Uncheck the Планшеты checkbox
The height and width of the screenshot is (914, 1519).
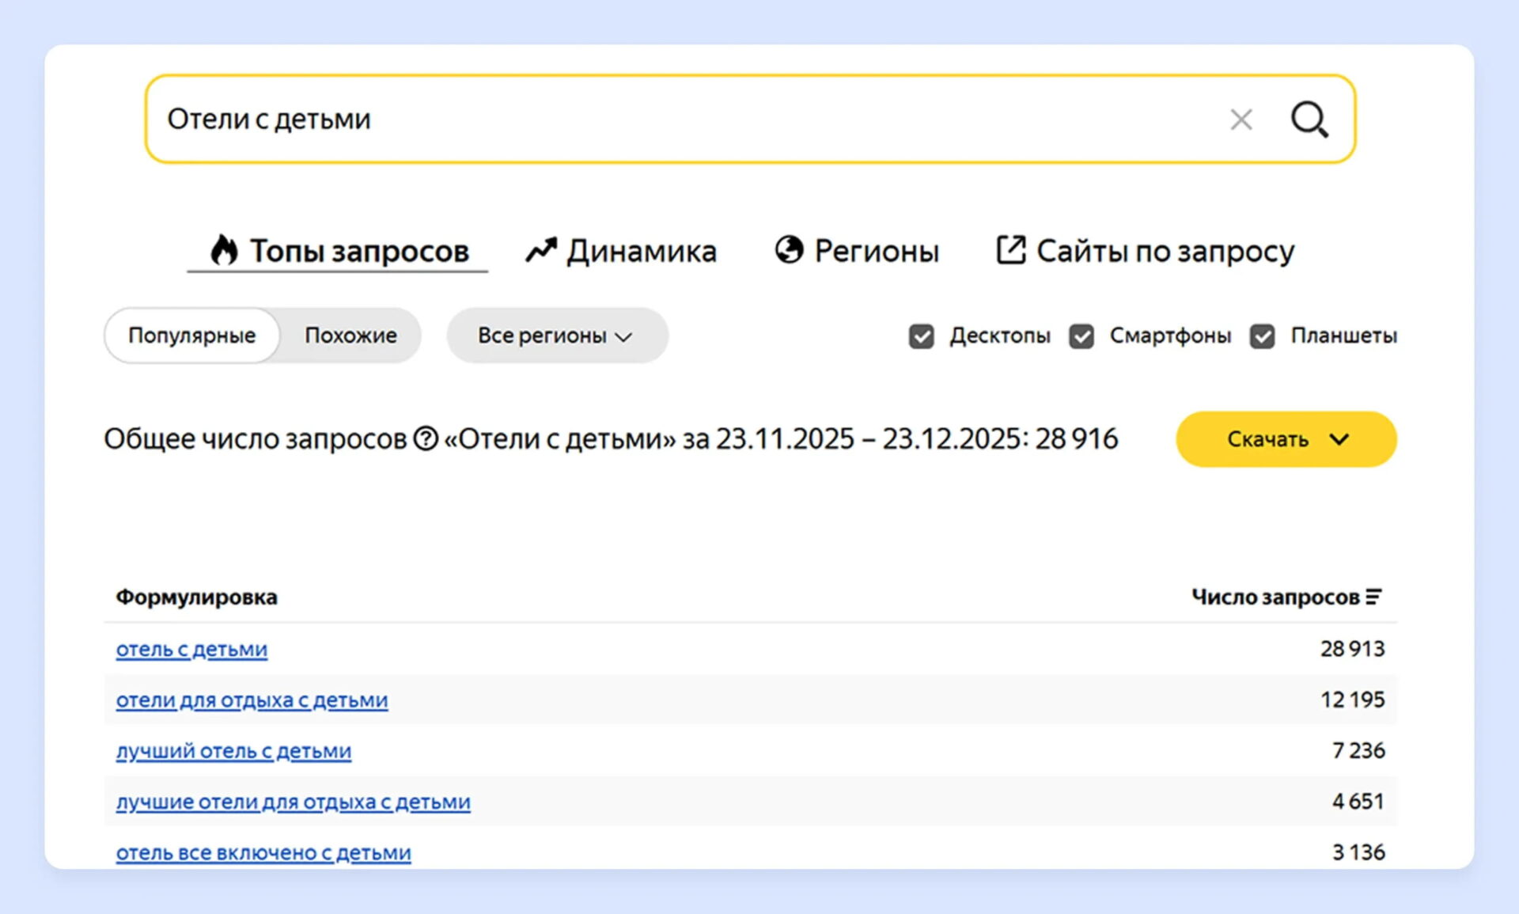[x=1263, y=336]
